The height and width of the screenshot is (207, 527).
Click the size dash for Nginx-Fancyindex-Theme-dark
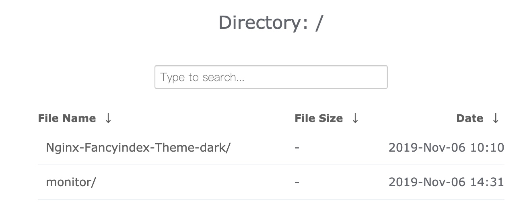click(x=297, y=148)
